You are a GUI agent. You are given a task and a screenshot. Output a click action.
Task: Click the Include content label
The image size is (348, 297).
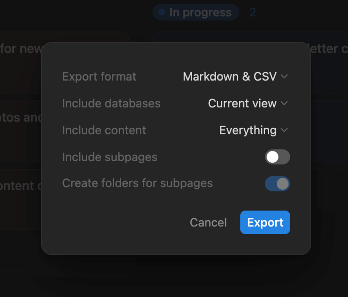104,130
